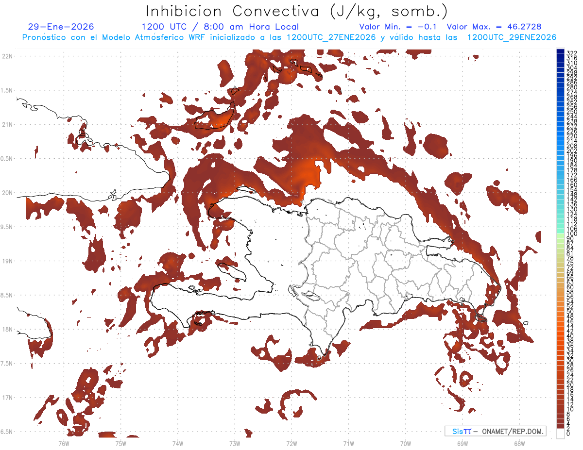Click the legend value '220'
Screen dimensions: 583x450
coord(572,136)
